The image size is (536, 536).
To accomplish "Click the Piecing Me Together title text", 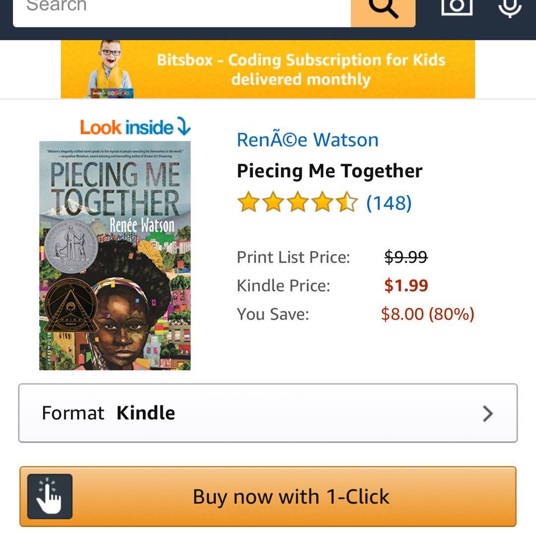I will [x=329, y=171].
